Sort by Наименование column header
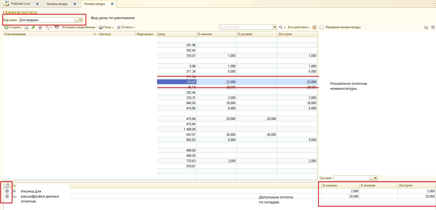The height and width of the screenshot is (210, 436). [x=51, y=34]
